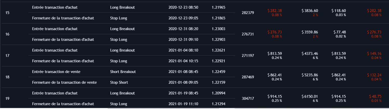Select trade number 18 row
This screenshot has height=109, width=389.
click(x=194, y=77)
